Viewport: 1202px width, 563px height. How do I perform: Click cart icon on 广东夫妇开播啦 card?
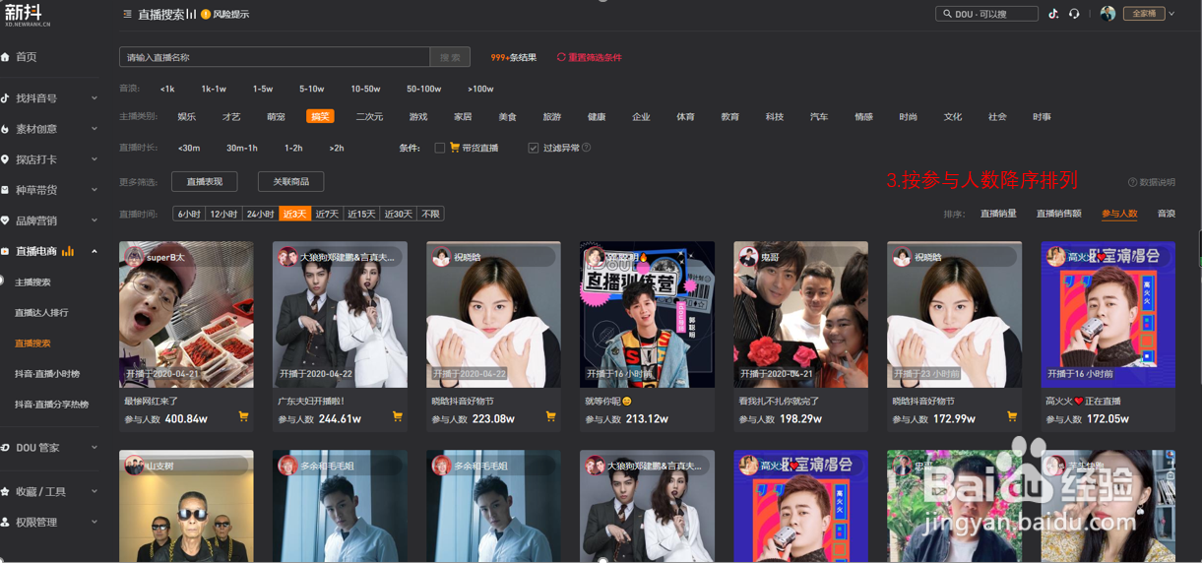397,417
